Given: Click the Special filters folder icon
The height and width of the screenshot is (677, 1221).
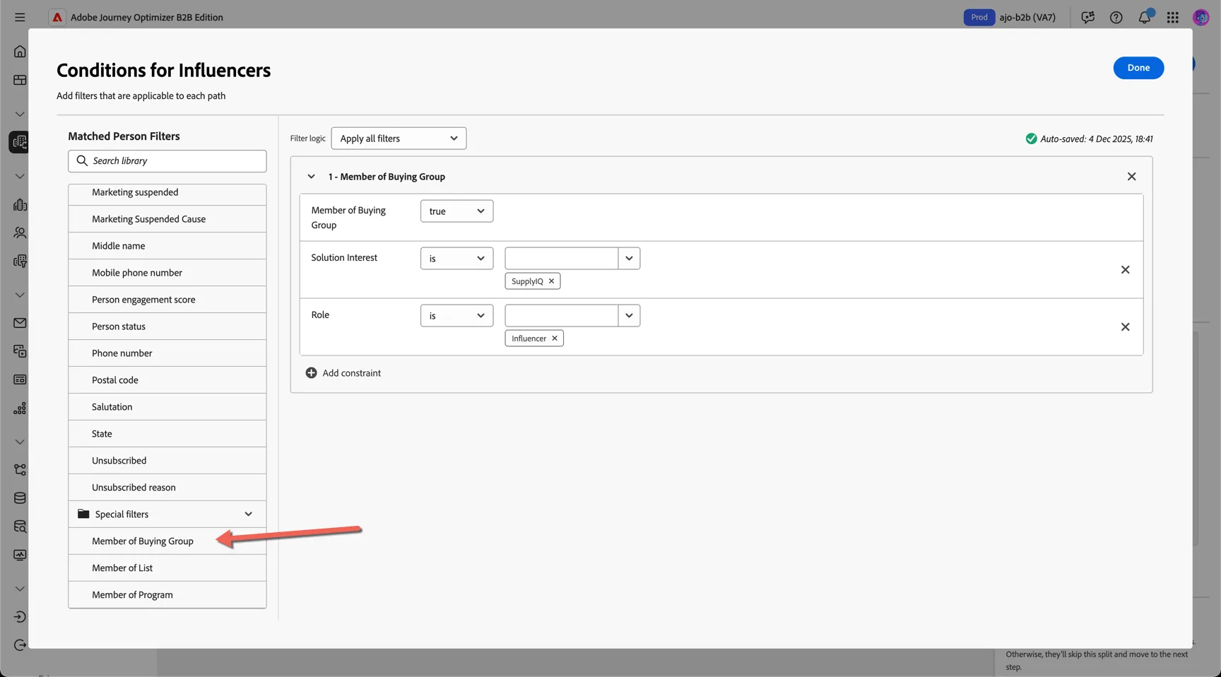Looking at the screenshot, I should [x=83, y=514].
